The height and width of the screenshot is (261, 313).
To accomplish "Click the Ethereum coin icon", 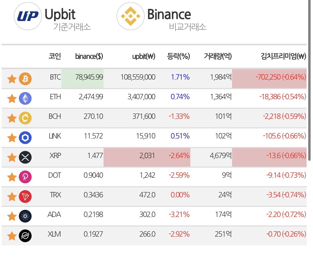I will 25,98.
